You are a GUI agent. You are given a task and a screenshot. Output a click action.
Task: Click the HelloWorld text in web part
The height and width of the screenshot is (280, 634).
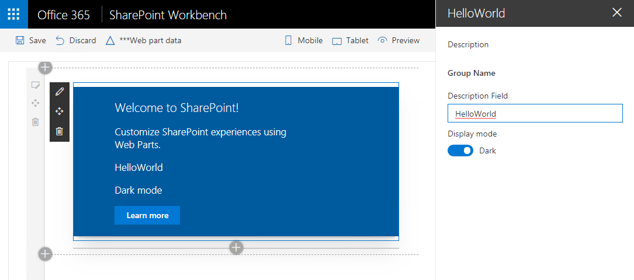138,167
